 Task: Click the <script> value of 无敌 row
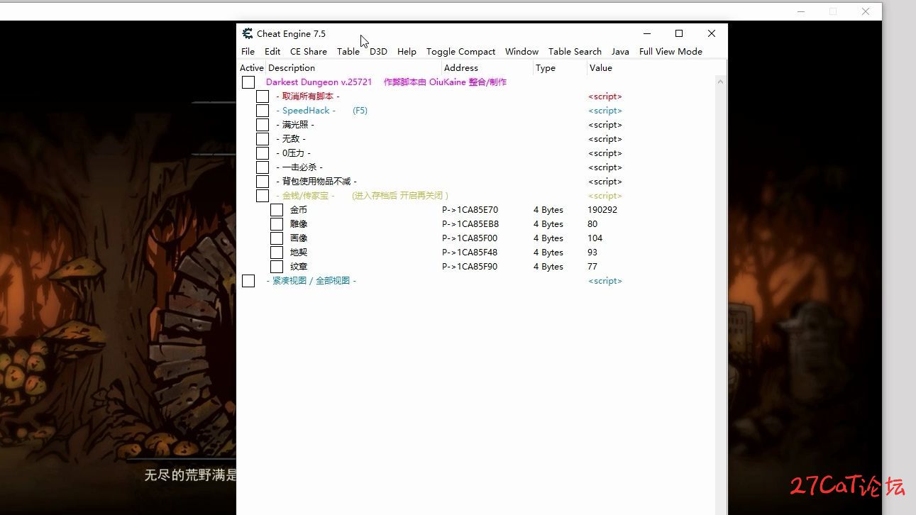[605, 139]
